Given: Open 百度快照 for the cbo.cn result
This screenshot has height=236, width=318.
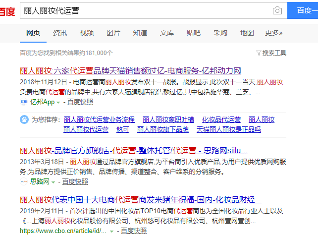Looking at the screenshot, I should click(134, 231).
